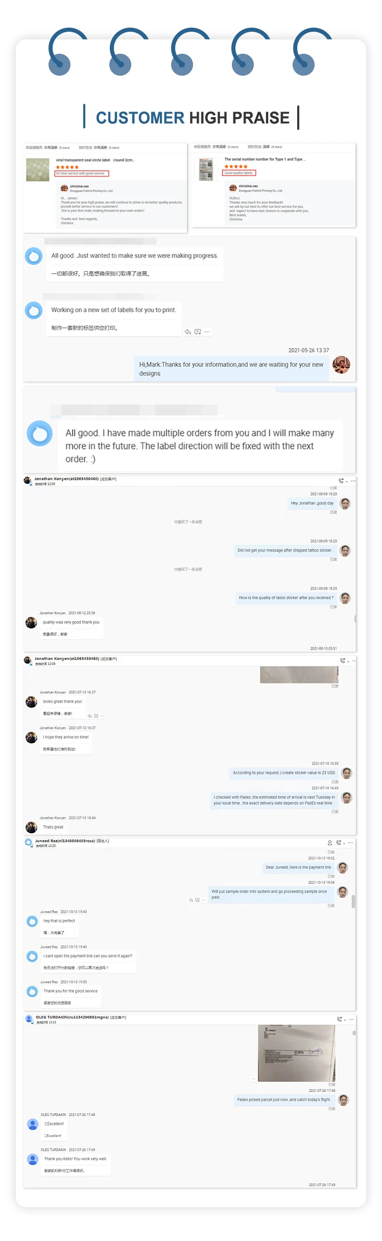
Task: Click reply arrow beside "looks great thank you!" message
Action: tap(90, 716)
